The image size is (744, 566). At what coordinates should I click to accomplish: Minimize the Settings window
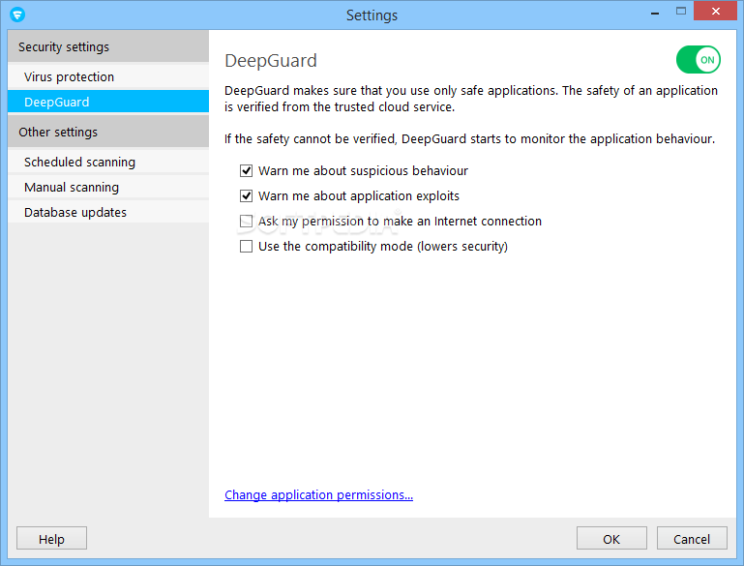[655, 12]
